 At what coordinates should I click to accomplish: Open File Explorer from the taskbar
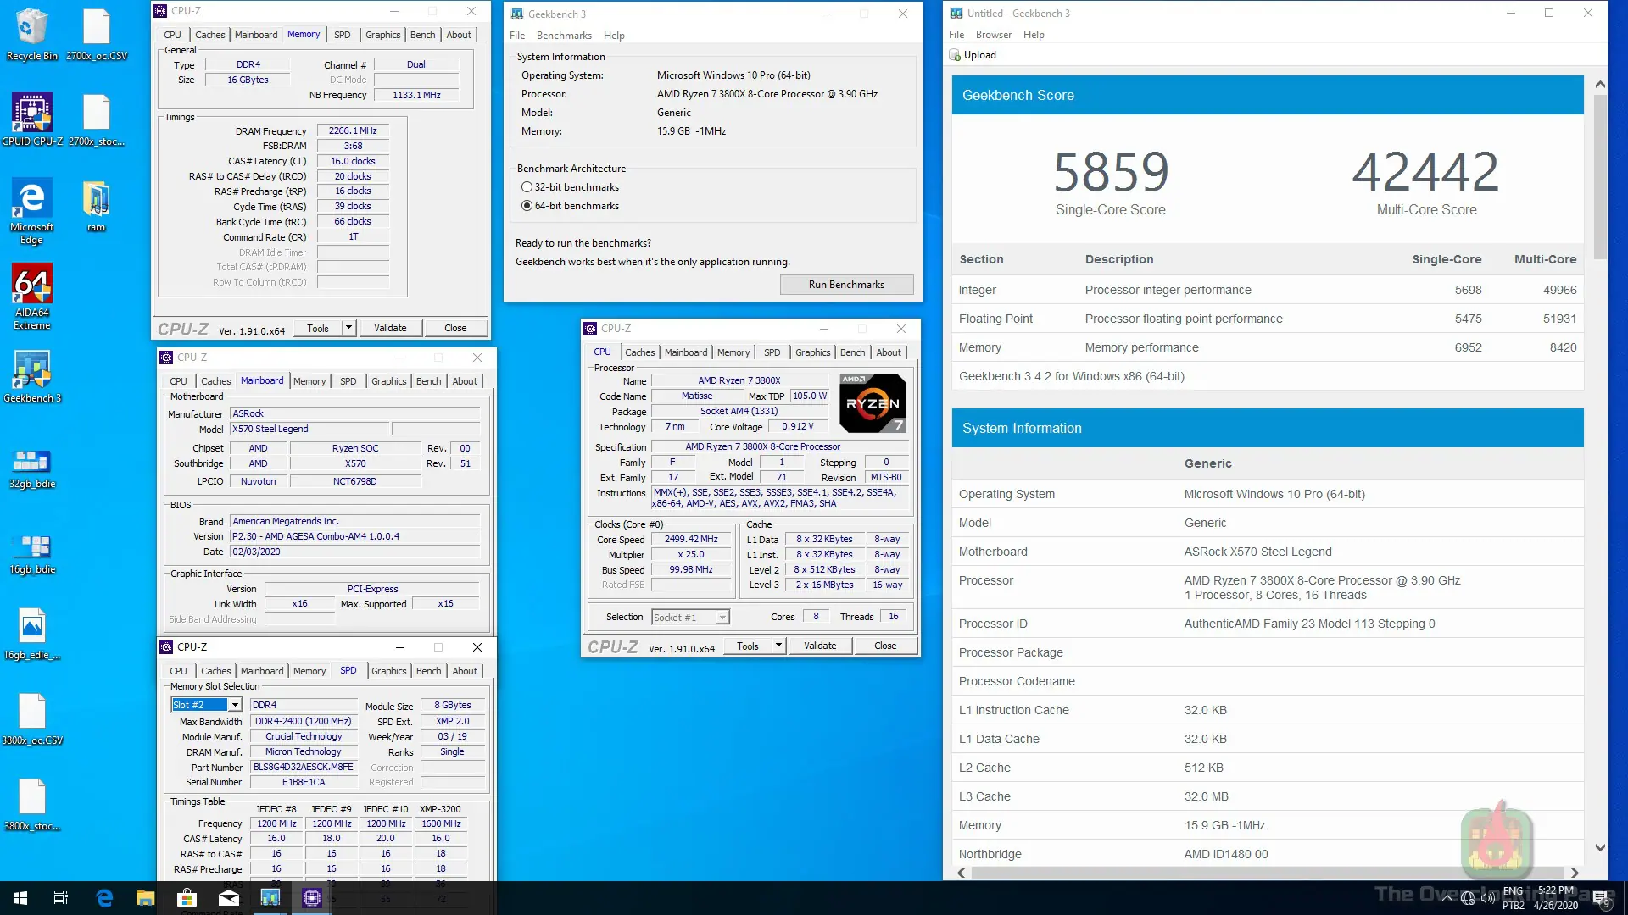click(x=146, y=898)
